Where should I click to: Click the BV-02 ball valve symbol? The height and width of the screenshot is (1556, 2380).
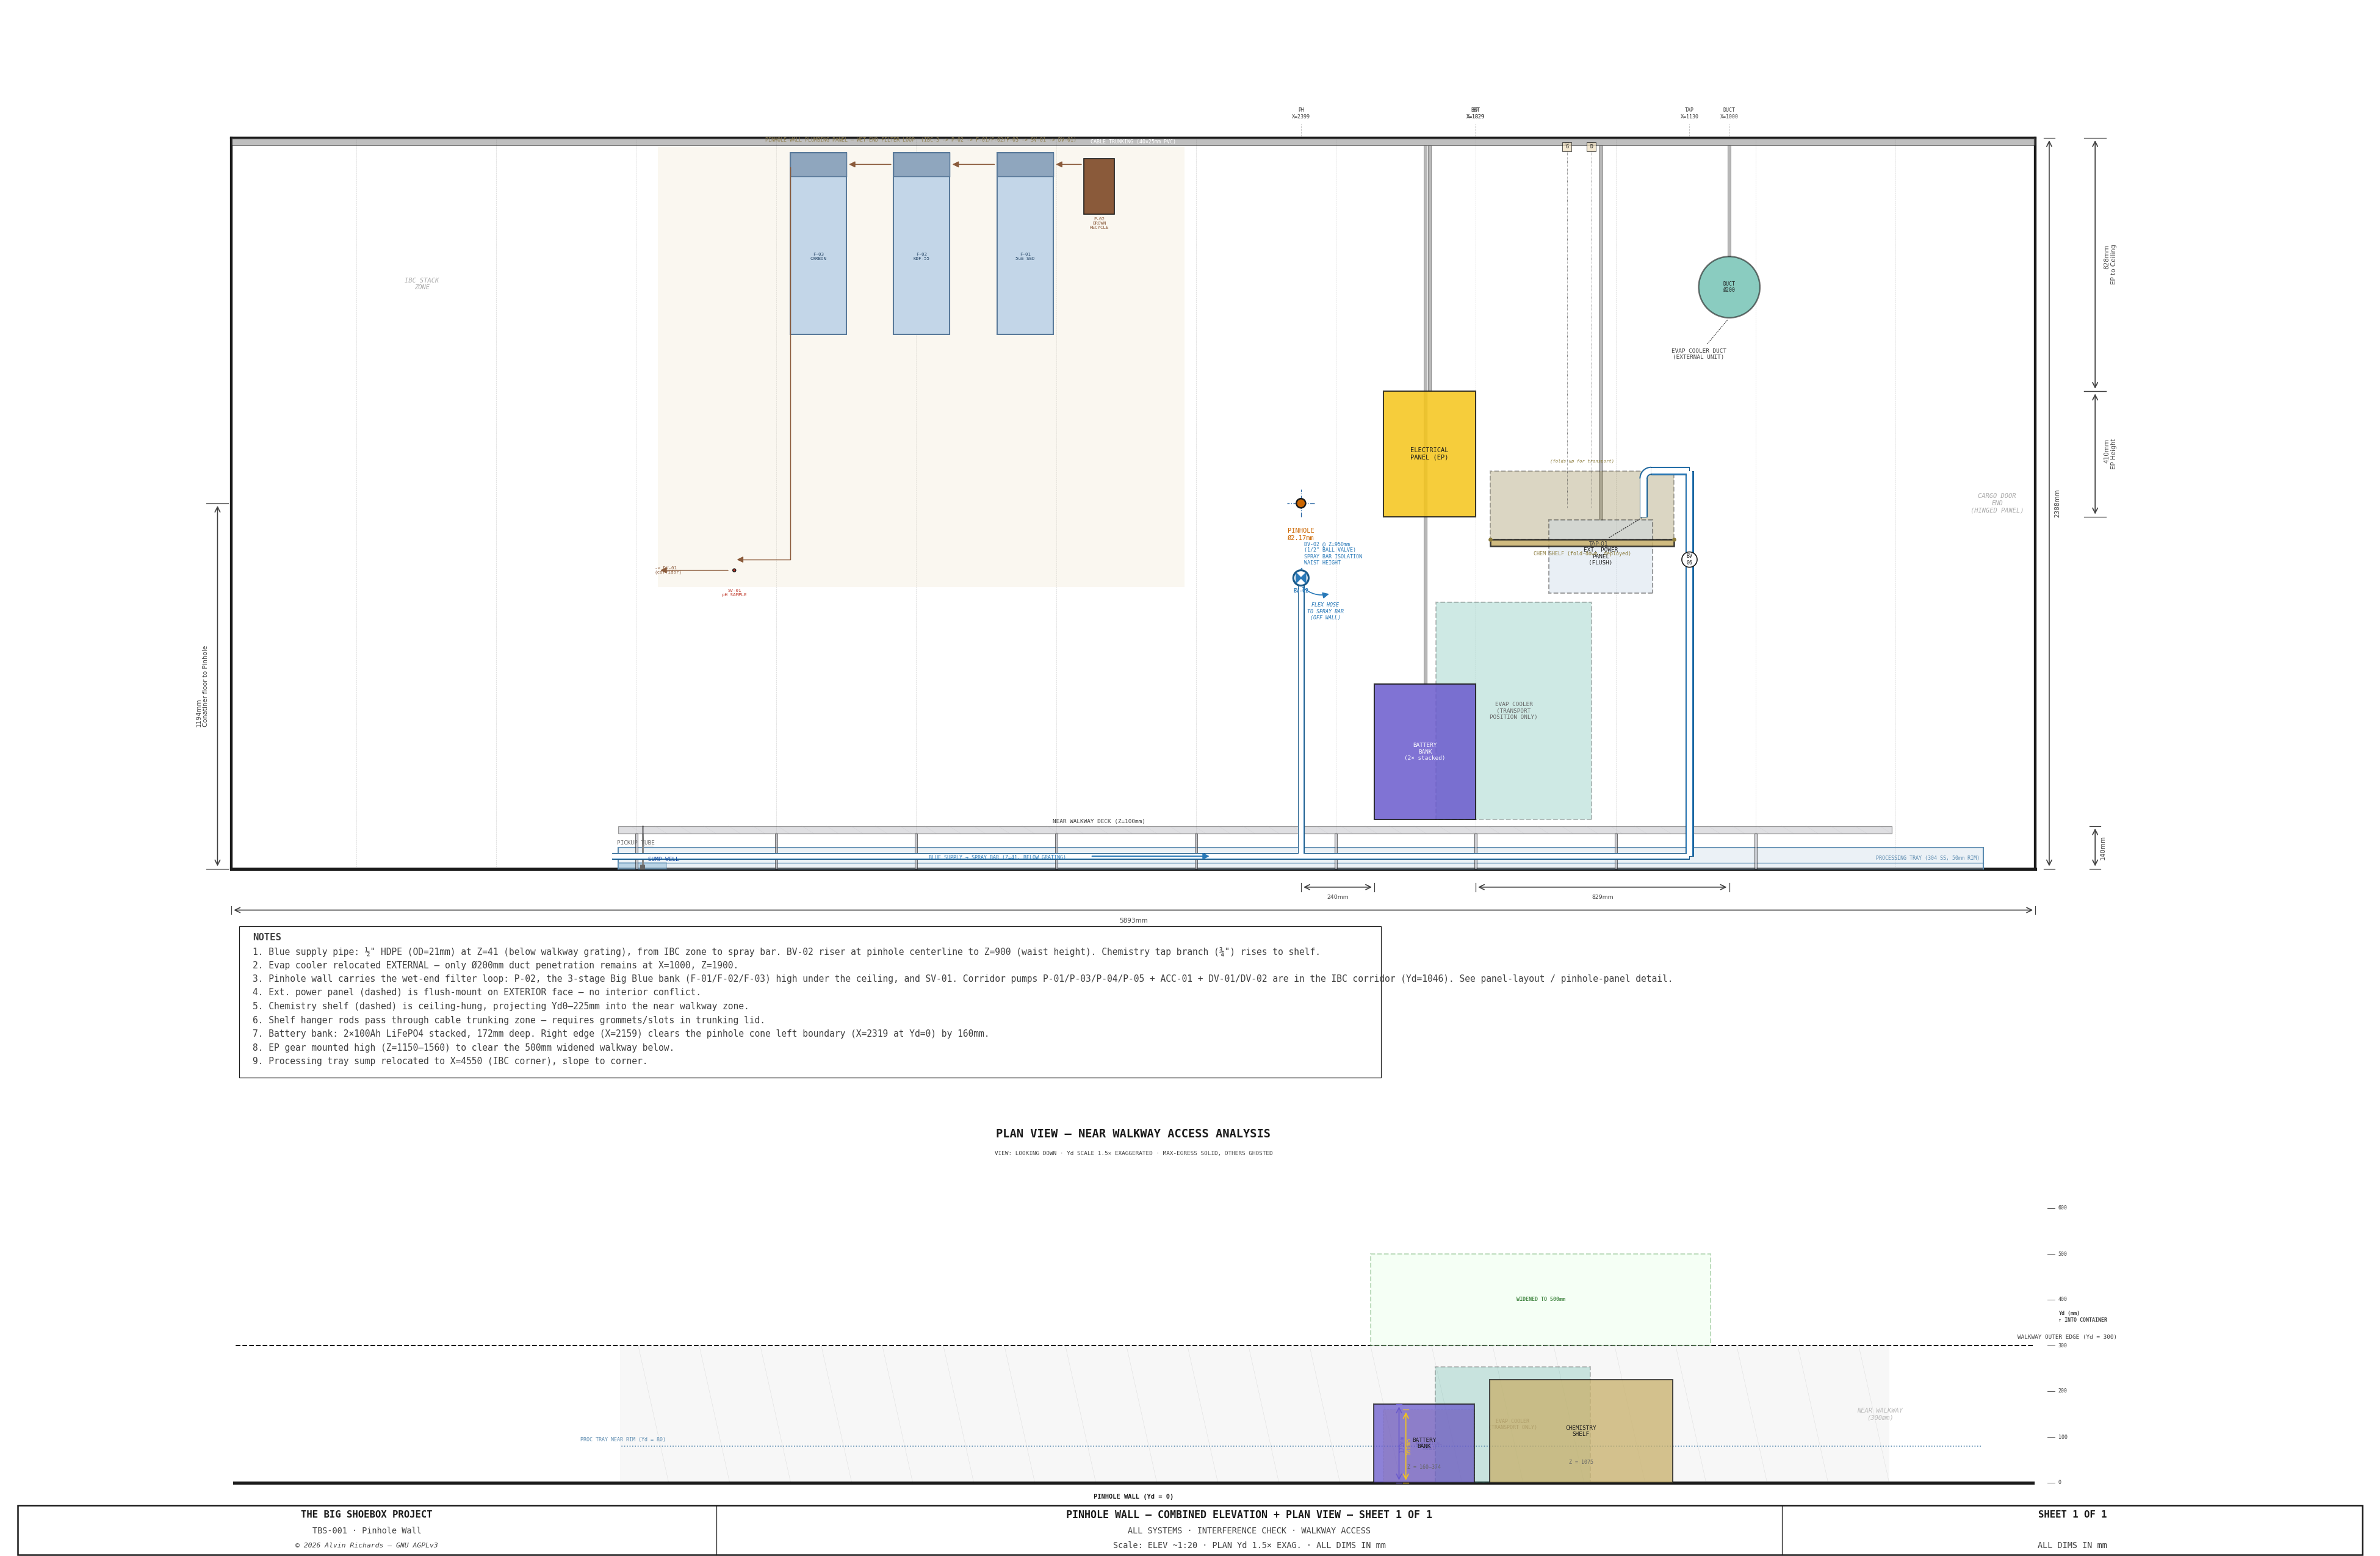pos(1300,578)
